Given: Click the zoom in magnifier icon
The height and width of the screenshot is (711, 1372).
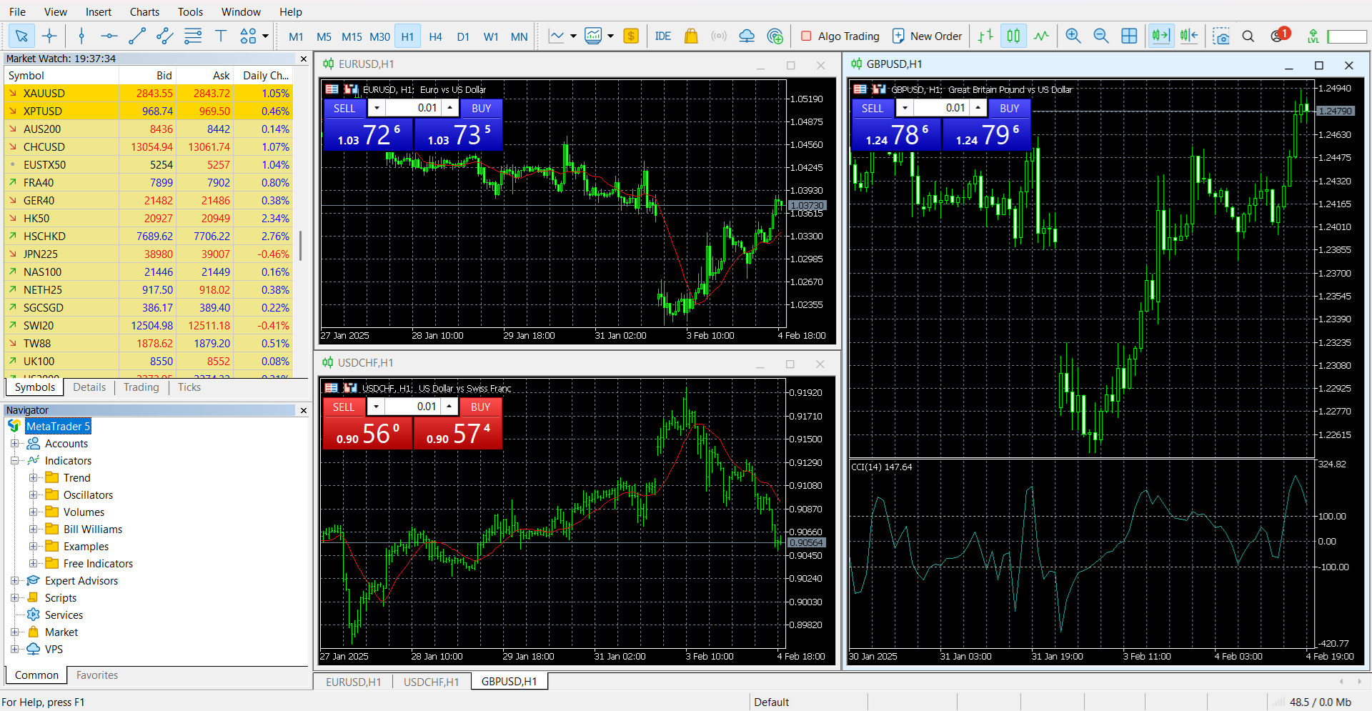Looking at the screenshot, I should 1073,36.
